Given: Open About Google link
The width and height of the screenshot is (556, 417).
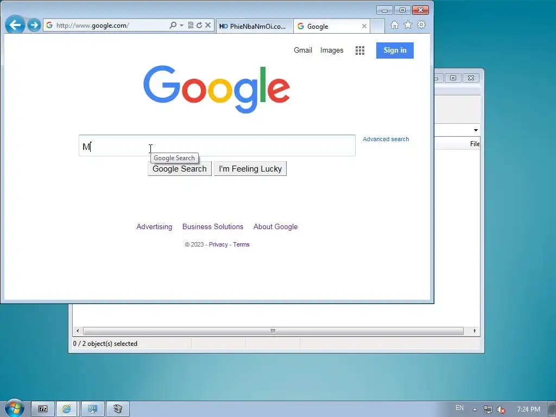Looking at the screenshot, I should 275,226.
